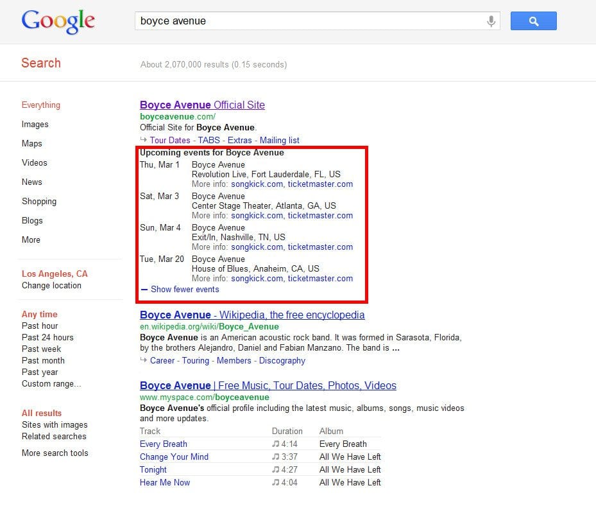
Task: Select Related searches option
Action: point(54,437)
